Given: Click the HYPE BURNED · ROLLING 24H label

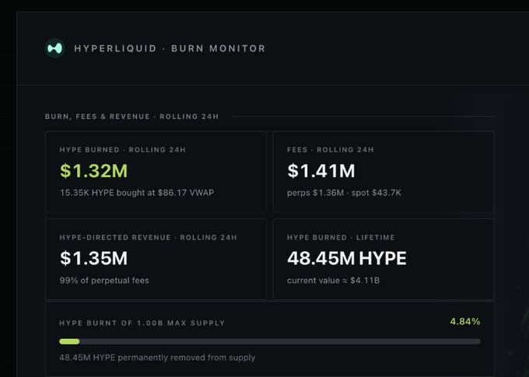Looking at the screenshot, I should (122, 150).
